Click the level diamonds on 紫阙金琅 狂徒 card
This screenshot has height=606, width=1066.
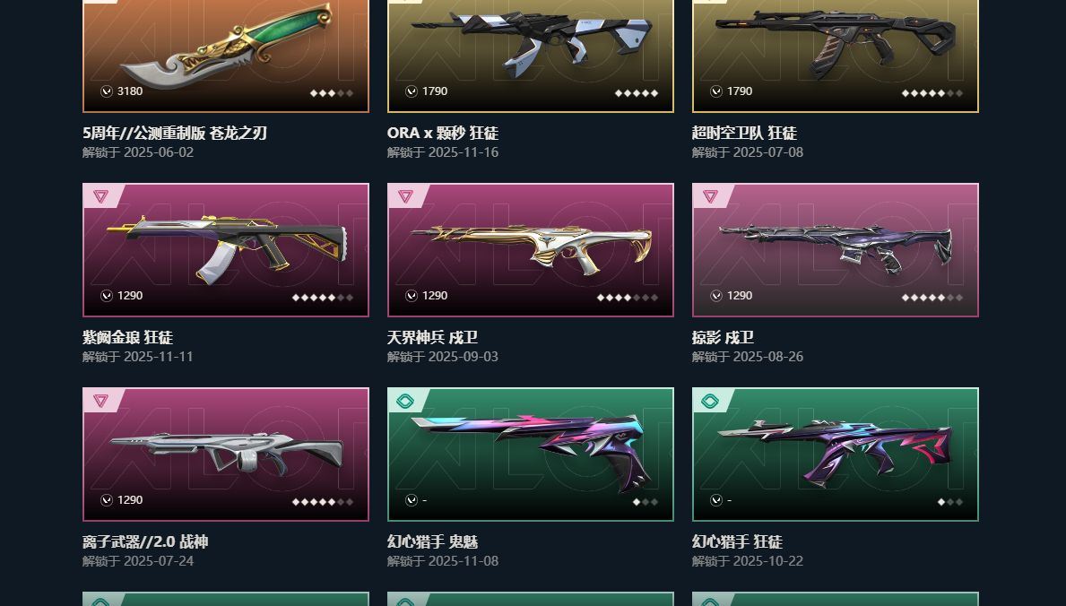pos(323,298)
